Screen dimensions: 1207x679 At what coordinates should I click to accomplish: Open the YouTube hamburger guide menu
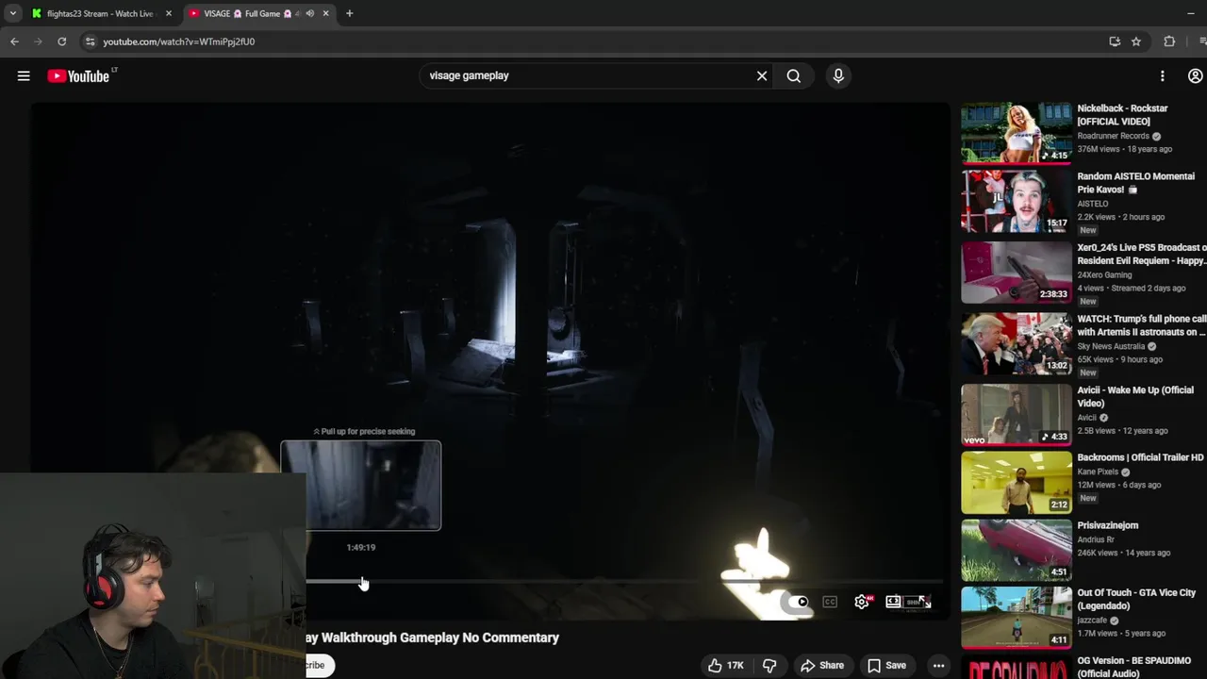click(24, 76)
